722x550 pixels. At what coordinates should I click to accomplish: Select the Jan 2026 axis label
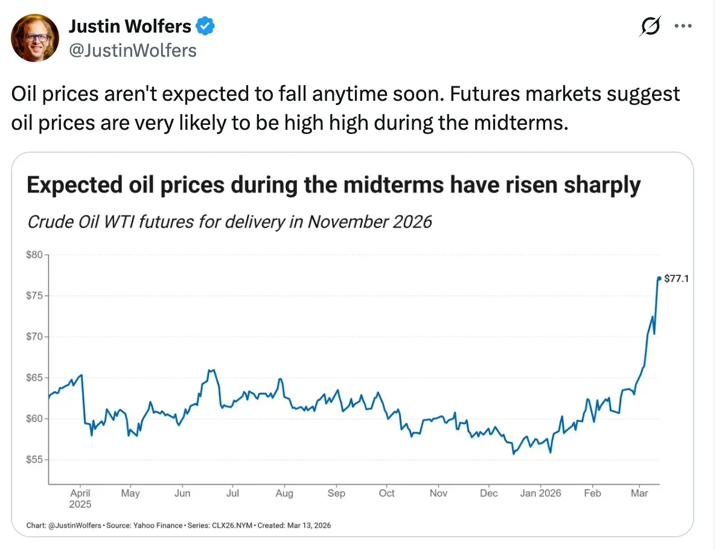[540, 493]
